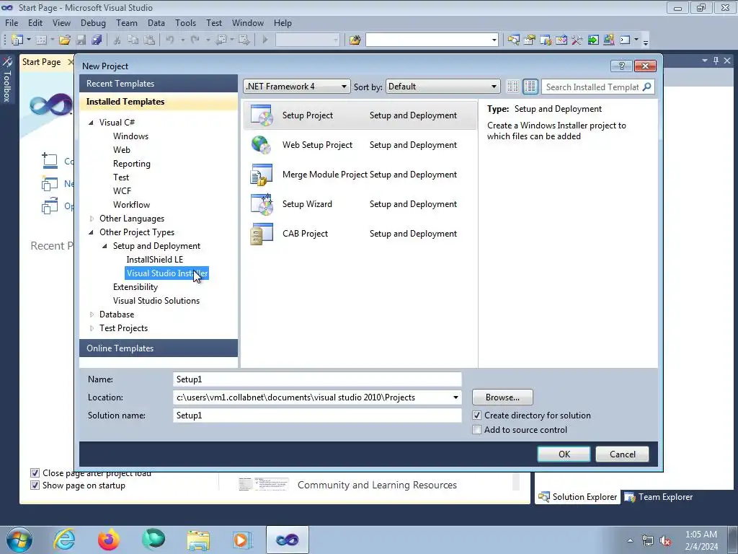Open the Sort by Default dropdown
738x554 pixels.
(x=443, y=87)
